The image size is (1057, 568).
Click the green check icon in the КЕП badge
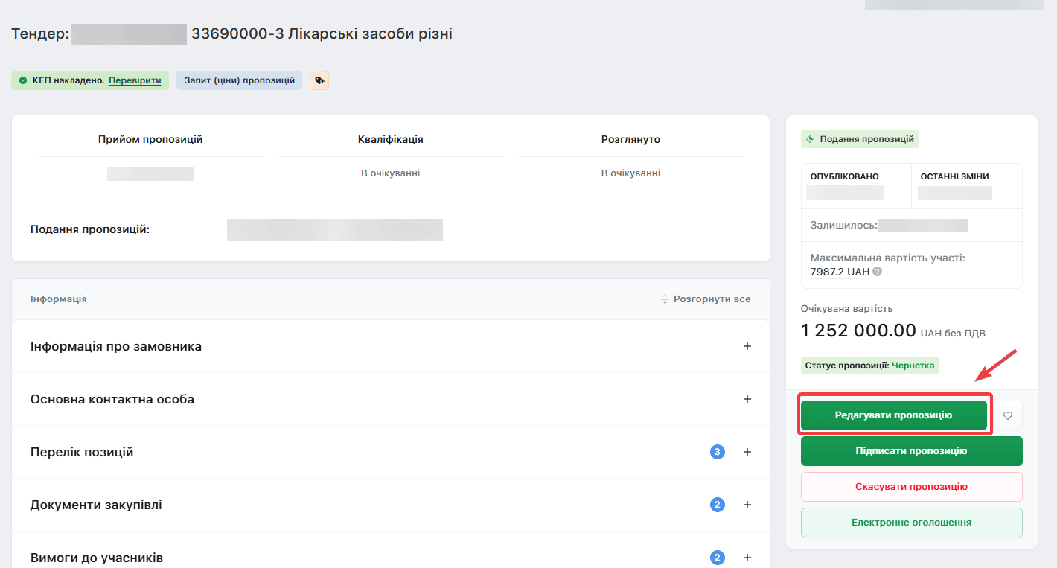[23, 80]
